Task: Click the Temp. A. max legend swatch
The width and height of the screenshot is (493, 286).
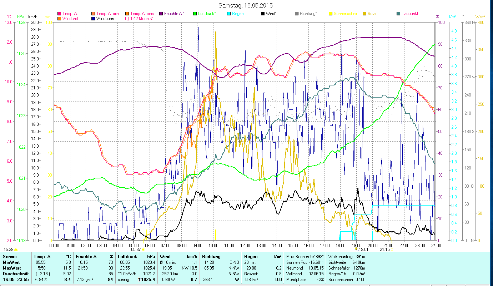Action: pyautogui.click(x=127, y=14)
